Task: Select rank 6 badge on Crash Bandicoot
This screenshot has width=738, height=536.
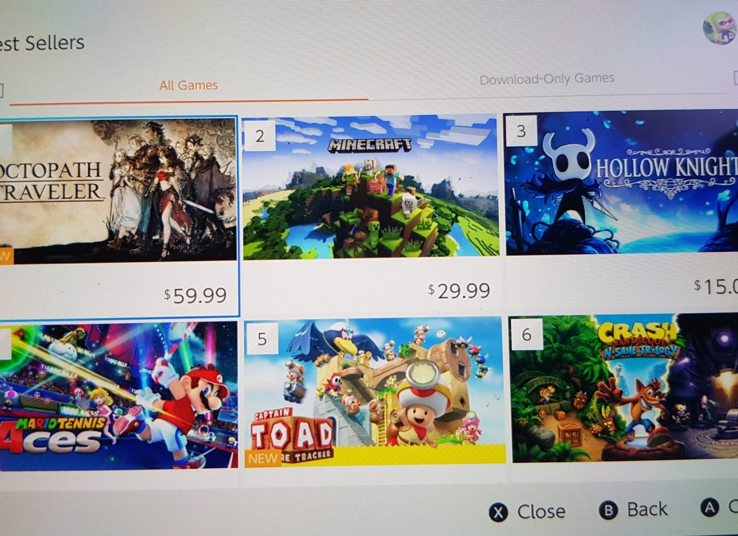Action: (527, 334)
